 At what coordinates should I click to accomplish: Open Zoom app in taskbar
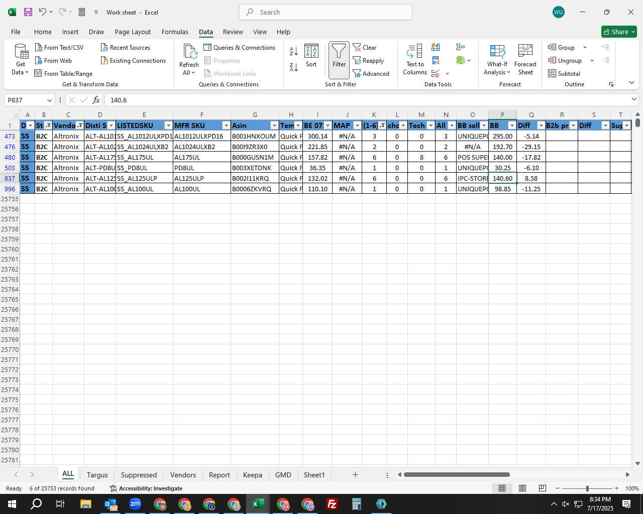pyautogui.click(x=135, y=504)
